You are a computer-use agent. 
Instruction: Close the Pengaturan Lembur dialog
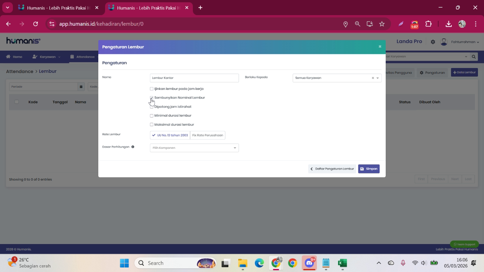pyautogui.click(x=380, y=46)
